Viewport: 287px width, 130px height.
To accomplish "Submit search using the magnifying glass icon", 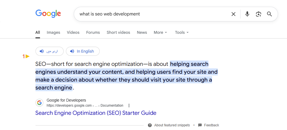I will tap(270, 14).
